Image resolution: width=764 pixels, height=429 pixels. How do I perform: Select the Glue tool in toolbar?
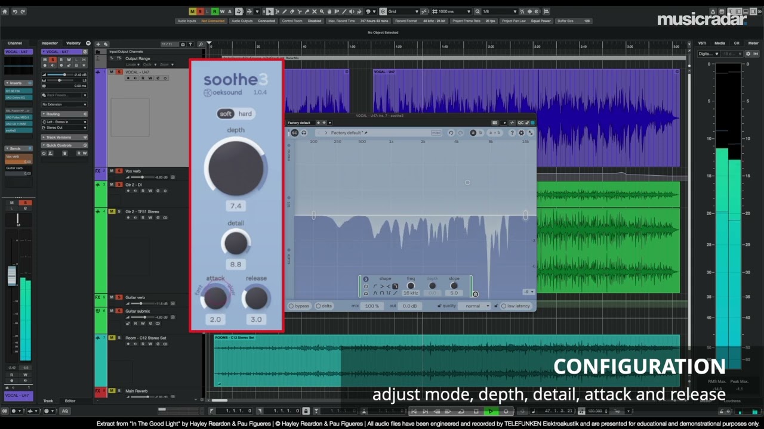pyautogui.click(x=307, y=11)
